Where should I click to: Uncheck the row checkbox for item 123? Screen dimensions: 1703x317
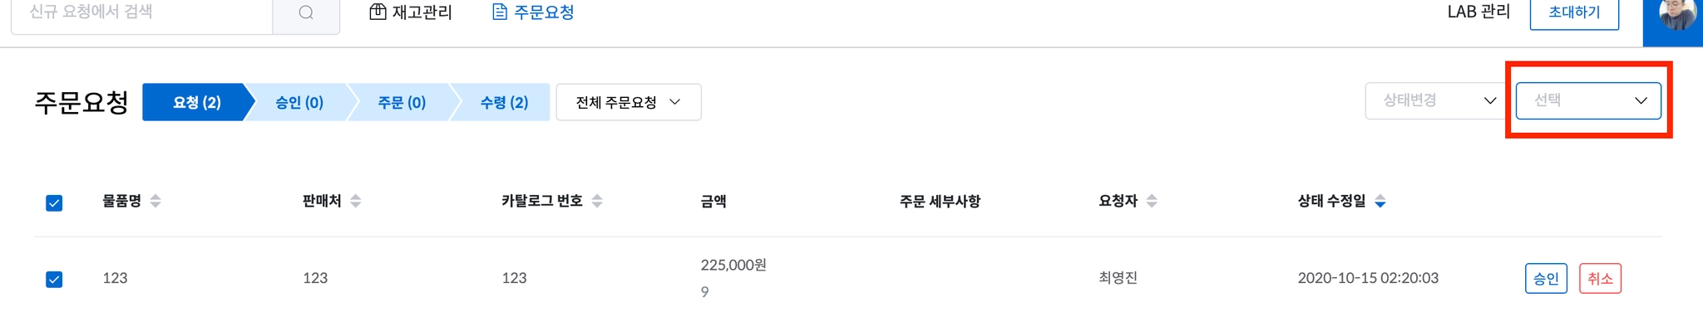pos(54,280)
